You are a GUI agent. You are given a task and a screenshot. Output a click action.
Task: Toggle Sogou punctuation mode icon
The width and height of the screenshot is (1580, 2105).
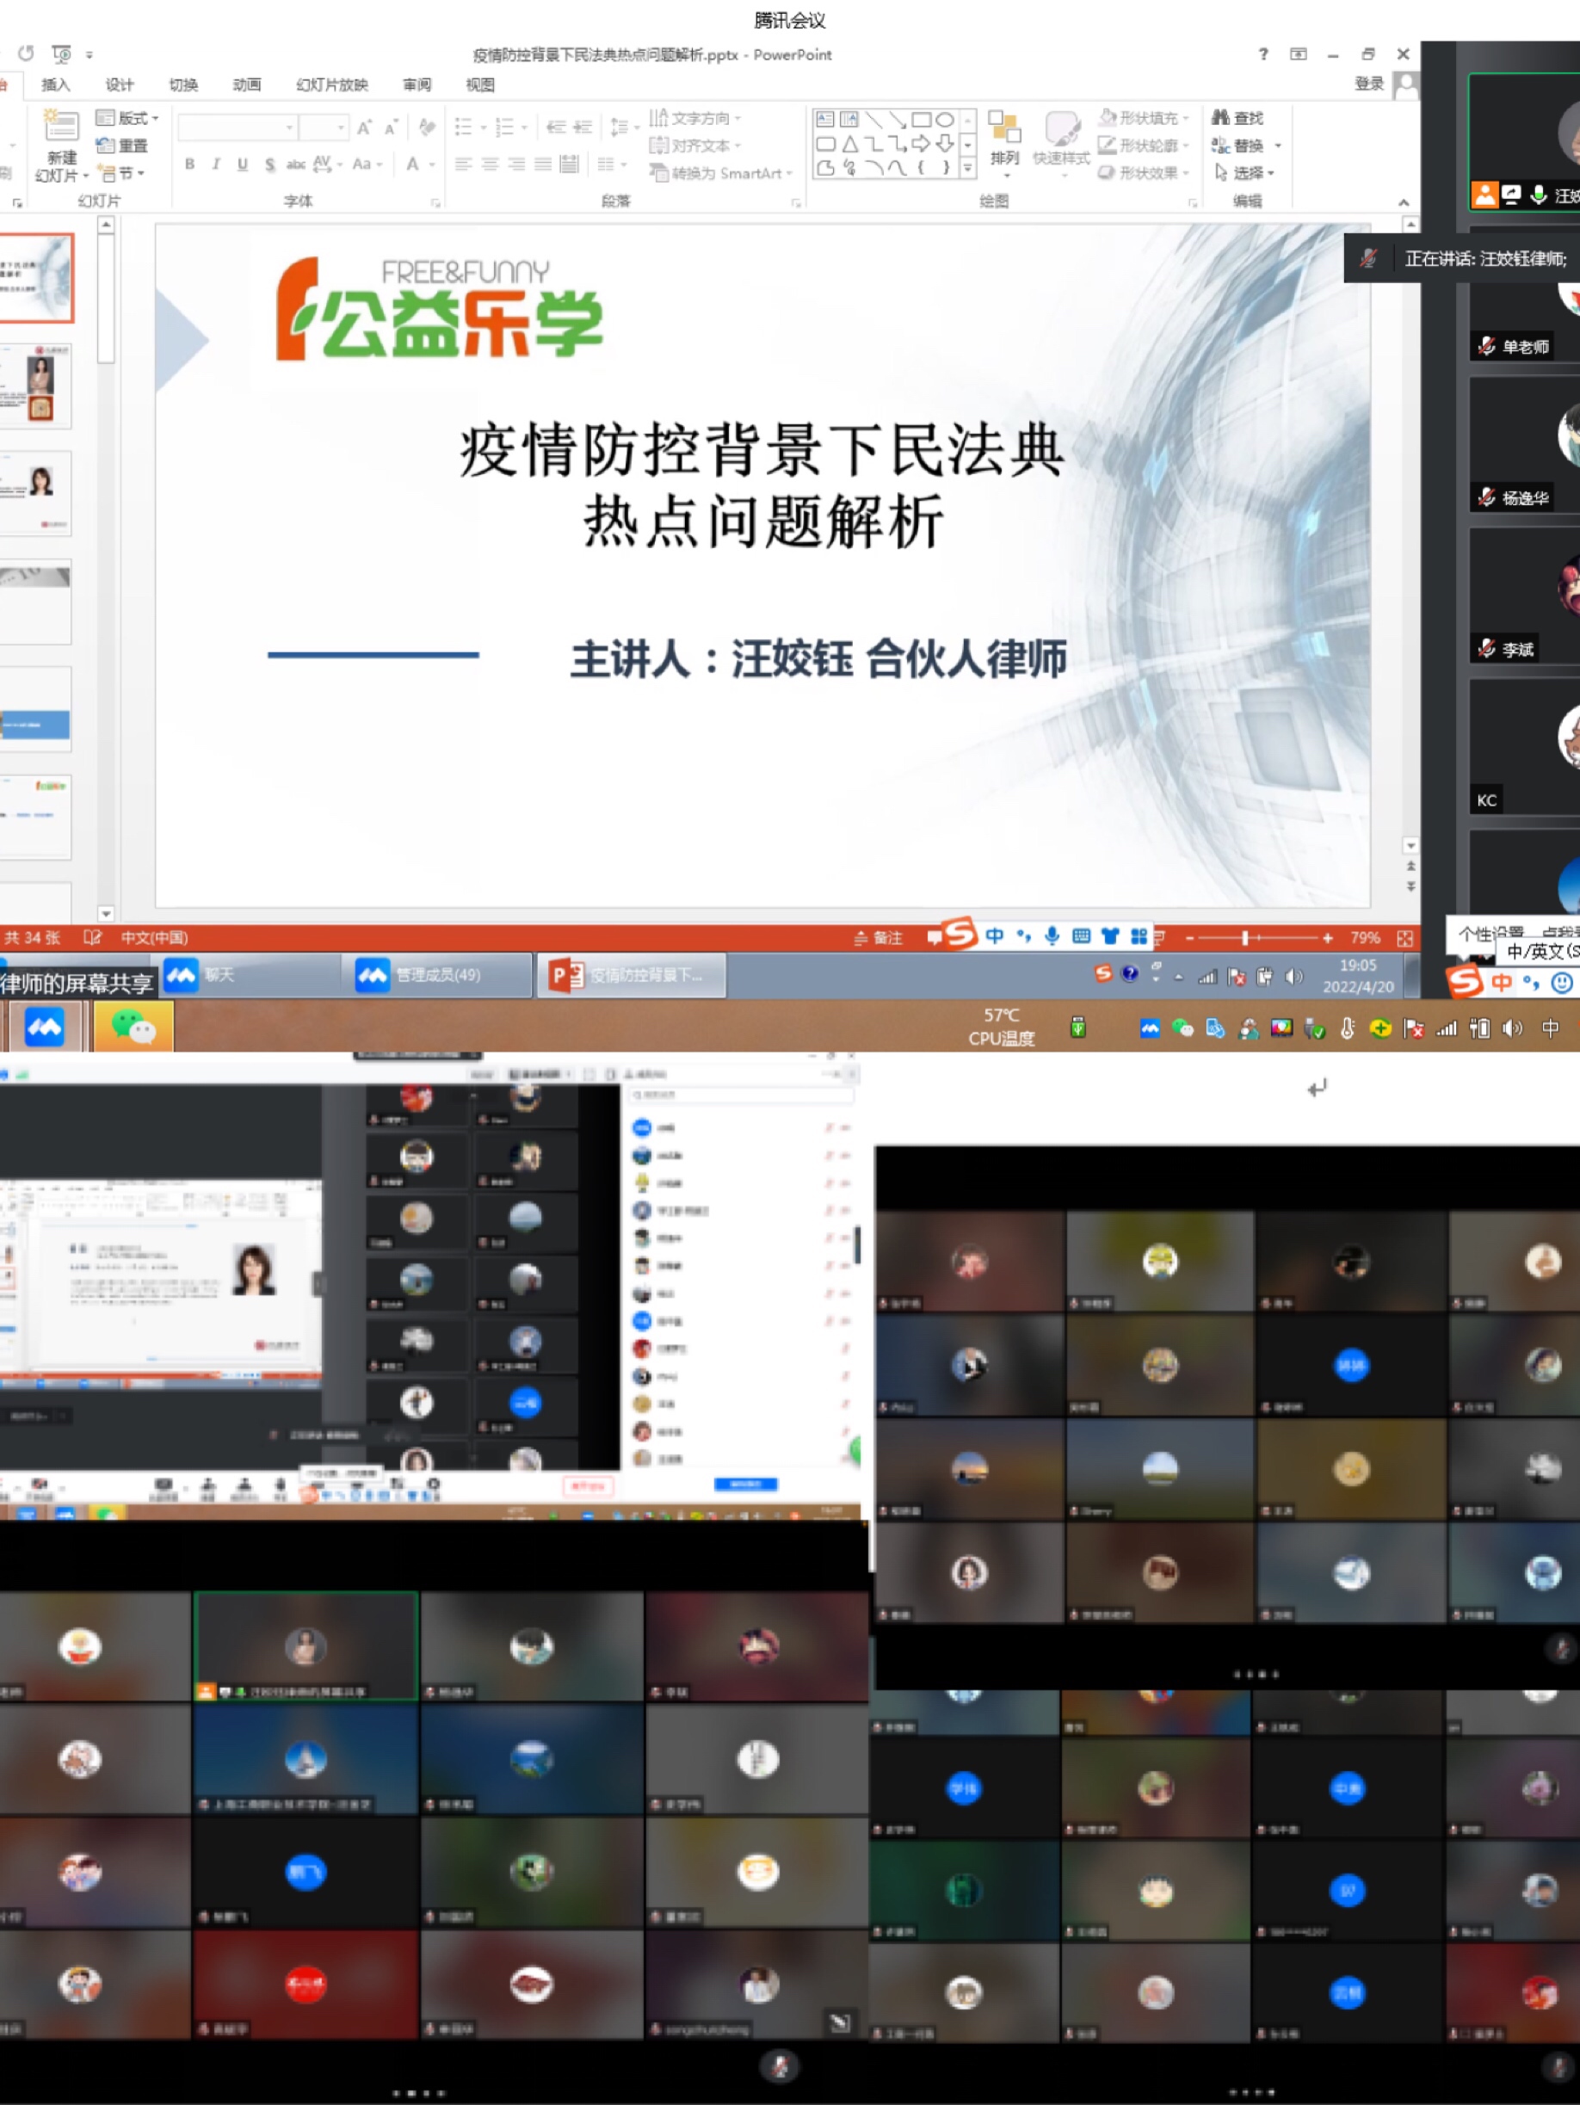click(x=1023, y=936)
